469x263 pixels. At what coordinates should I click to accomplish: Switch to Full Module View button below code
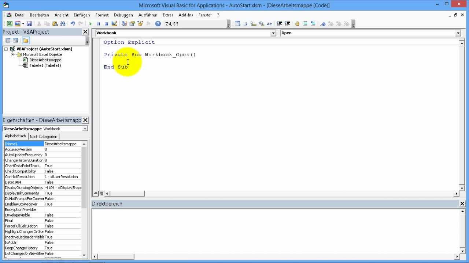coord(101,194)
